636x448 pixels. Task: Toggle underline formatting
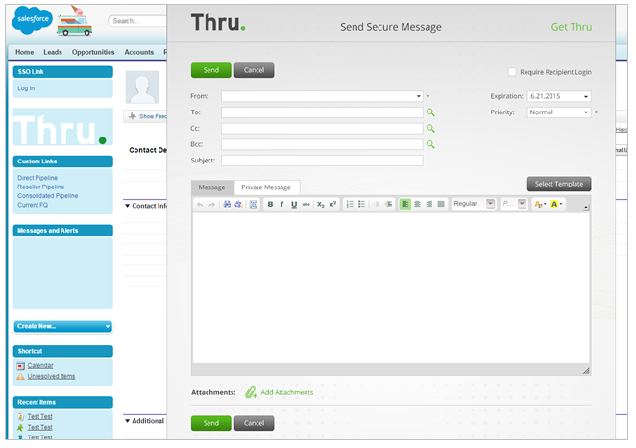pos(294,205)
